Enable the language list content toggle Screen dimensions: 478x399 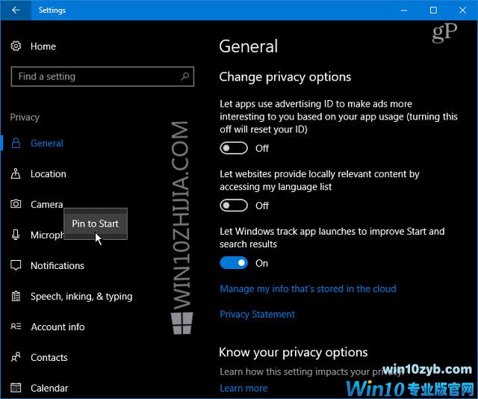[x=234, y=205]
